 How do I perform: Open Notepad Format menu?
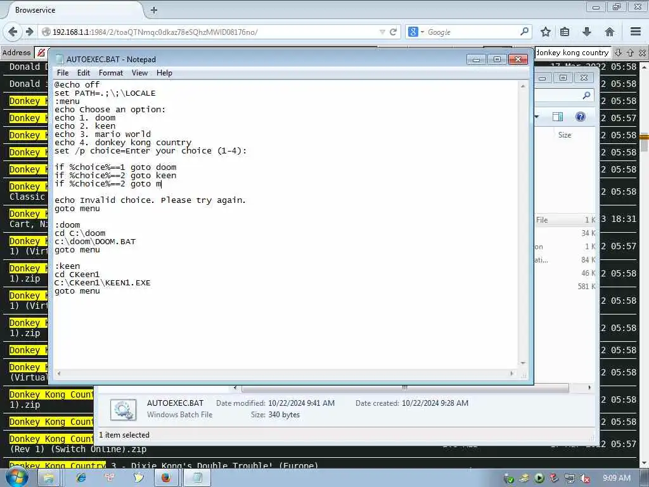(111, 73)
